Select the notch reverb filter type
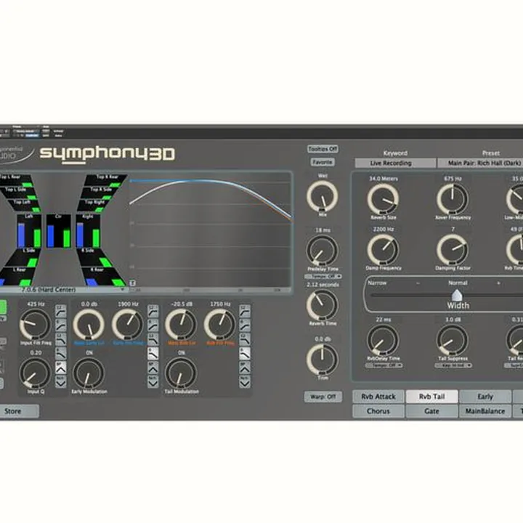Screen dimensions: 523x523 tap(245, 381)
